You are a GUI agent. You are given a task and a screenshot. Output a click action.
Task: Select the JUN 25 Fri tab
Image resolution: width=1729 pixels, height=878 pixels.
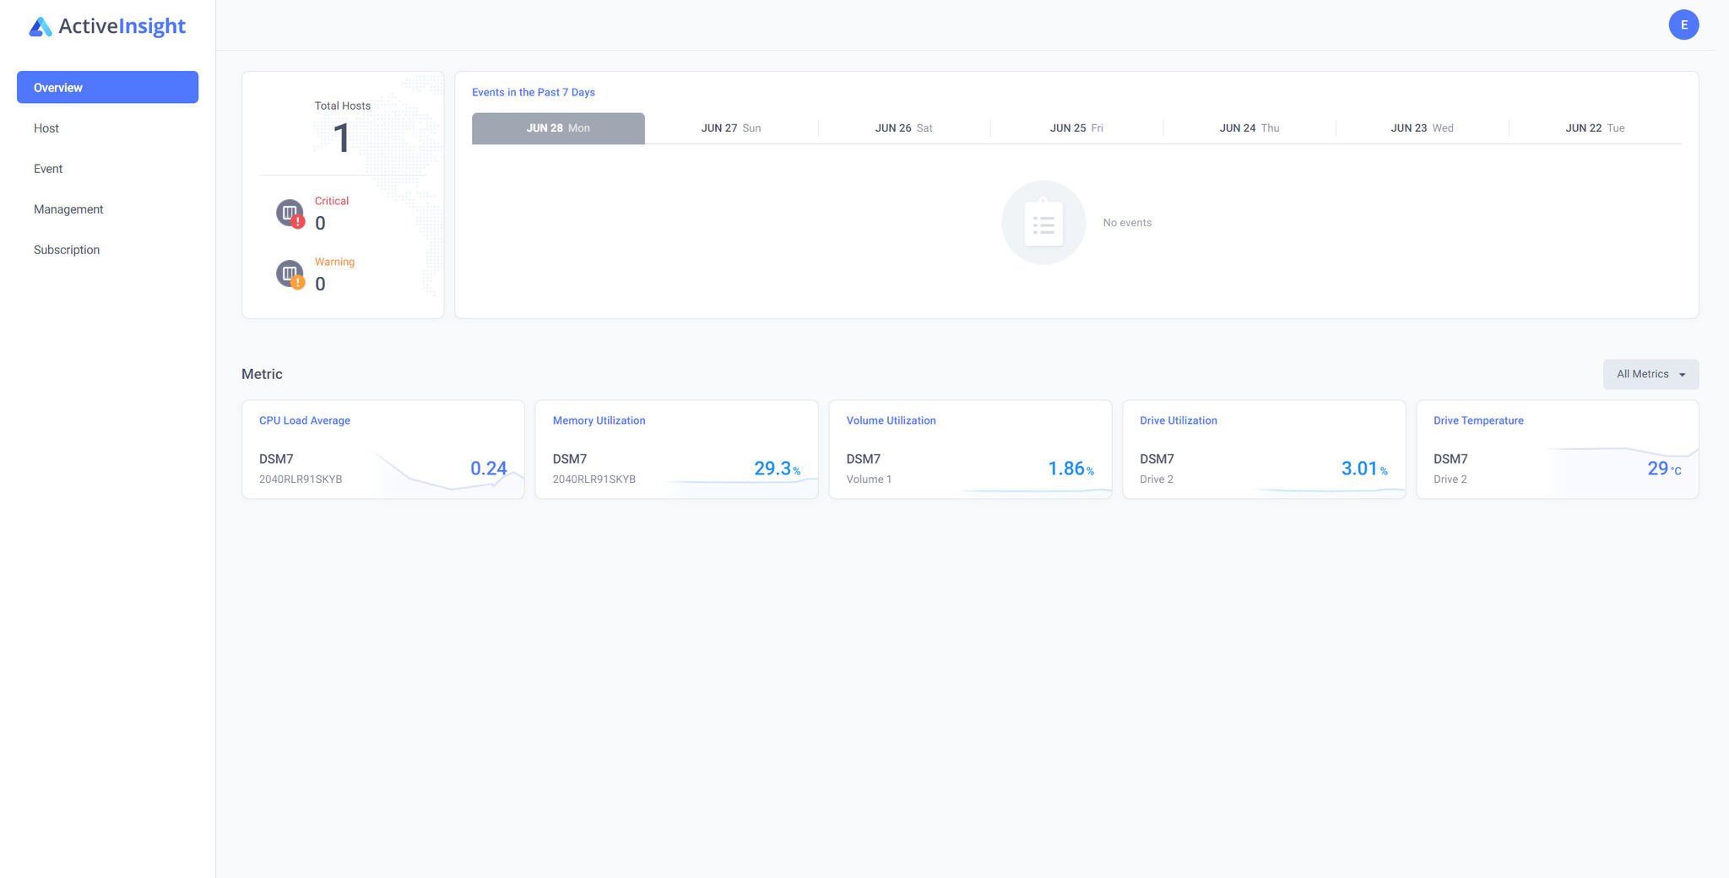1076,128
